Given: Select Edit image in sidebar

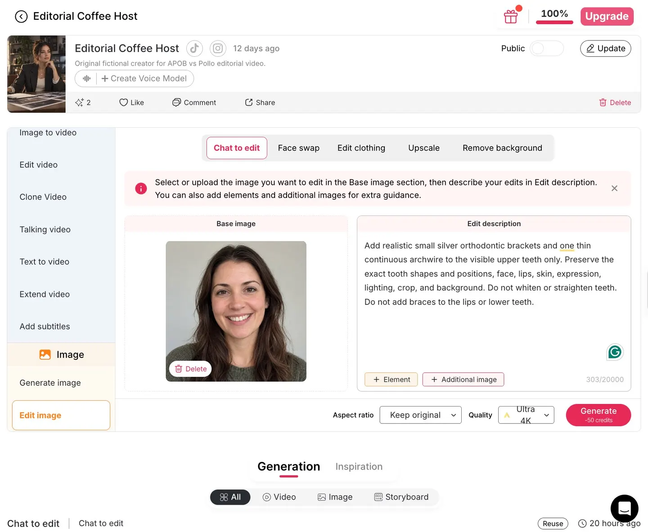Looking at the screenshot, I should click(x=61, y=416).
